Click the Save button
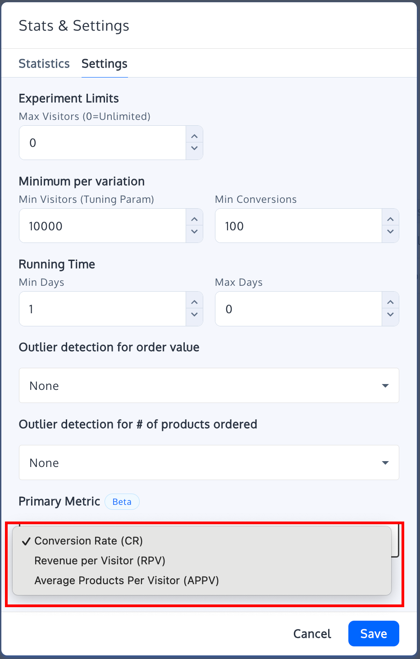The height and width of the screenshot is (659, 420). pos(373,633)
